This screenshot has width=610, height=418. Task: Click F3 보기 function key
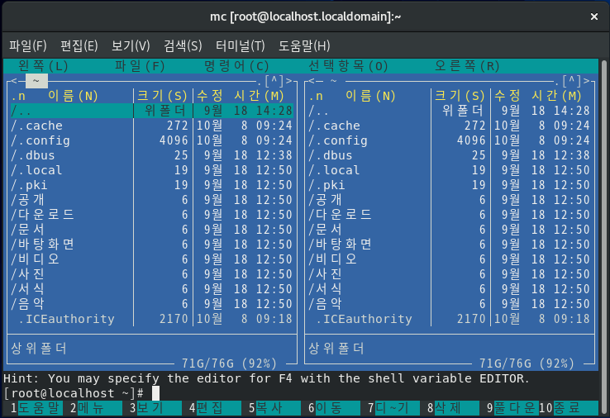click(155, 408)
